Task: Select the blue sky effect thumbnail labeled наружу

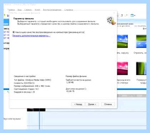Action: click(122, 41)
